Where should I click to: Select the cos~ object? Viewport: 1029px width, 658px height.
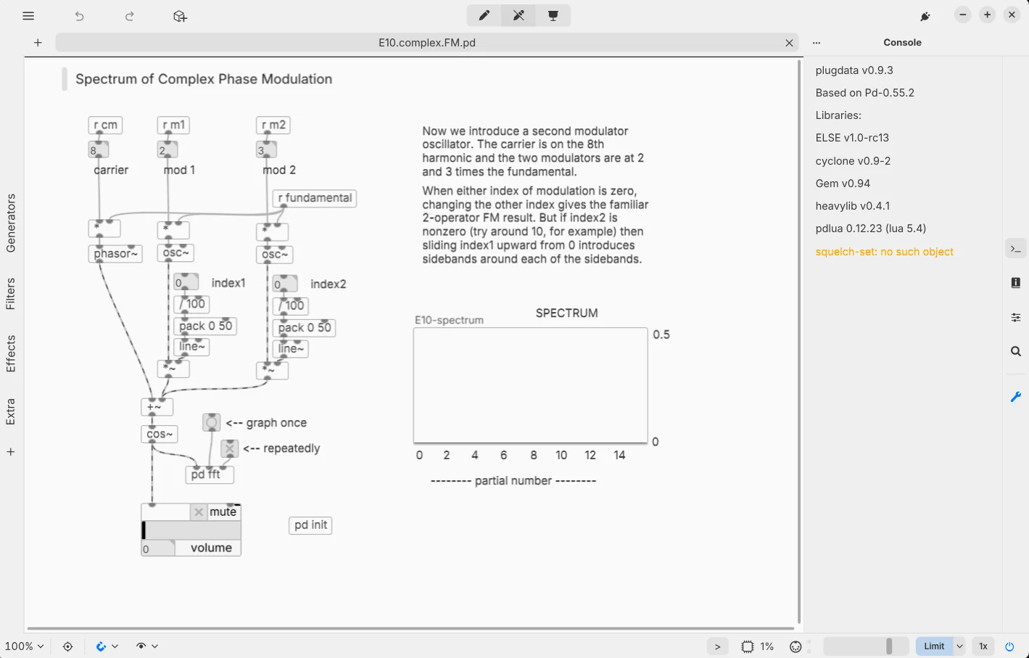pos(159,434)
